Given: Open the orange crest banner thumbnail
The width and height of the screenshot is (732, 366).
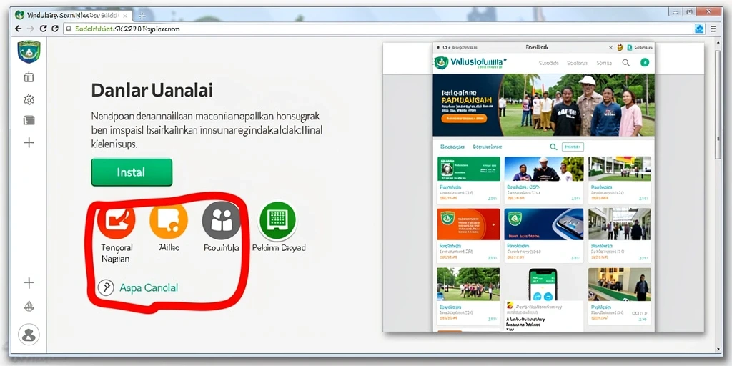Looking at the screenshot, I should tap(469, 224).
